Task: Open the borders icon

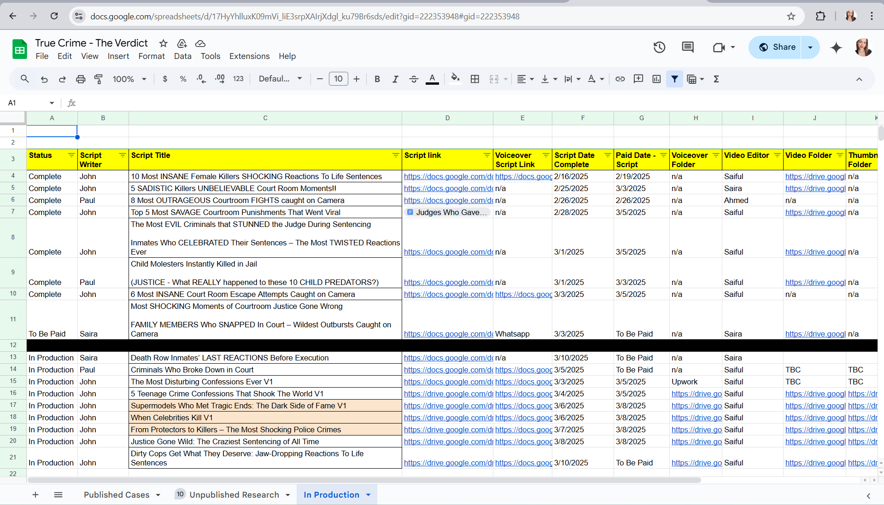Action: (x=475, y=79)
